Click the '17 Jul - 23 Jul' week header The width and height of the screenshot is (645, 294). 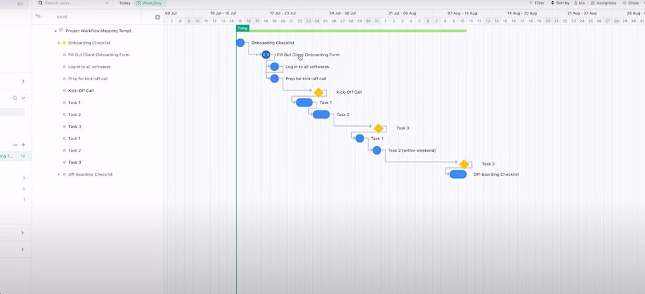(x=283, y=13)
